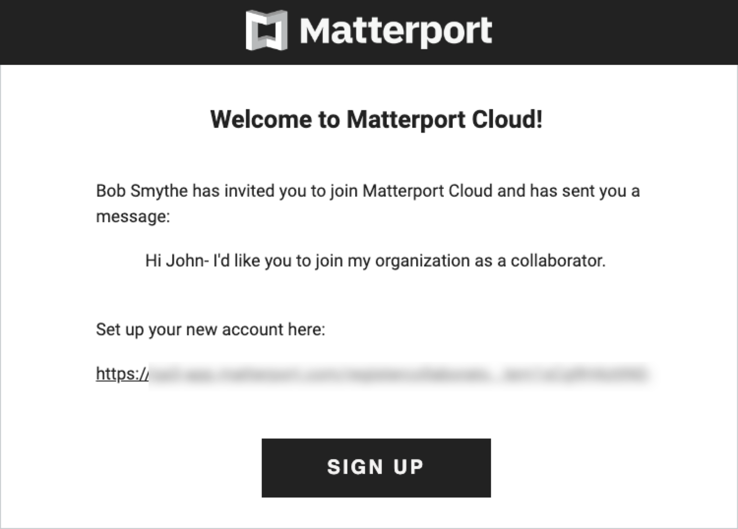The image size is (738, 529).
Task: Click the name Bob Smythe
Action: tap(142, 191)
